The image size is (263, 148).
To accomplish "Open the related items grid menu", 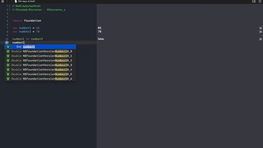I will 3,1.
